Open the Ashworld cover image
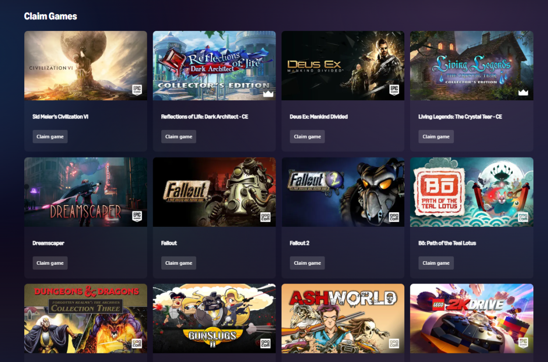 click(343, 318)
